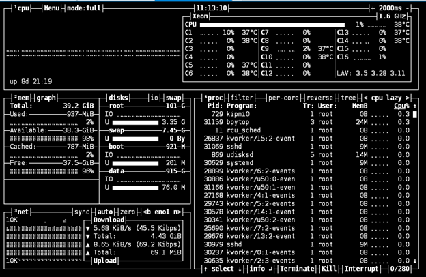Switch memory panel to graph view
The image size is (426, 277).
coord(46,98)
